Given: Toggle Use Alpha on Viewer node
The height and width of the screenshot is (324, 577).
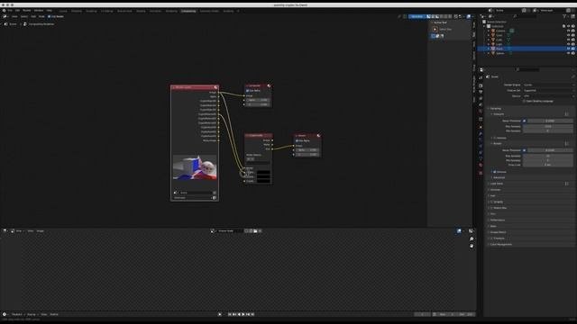Looking at the screenshot, I should click(297, 140).
